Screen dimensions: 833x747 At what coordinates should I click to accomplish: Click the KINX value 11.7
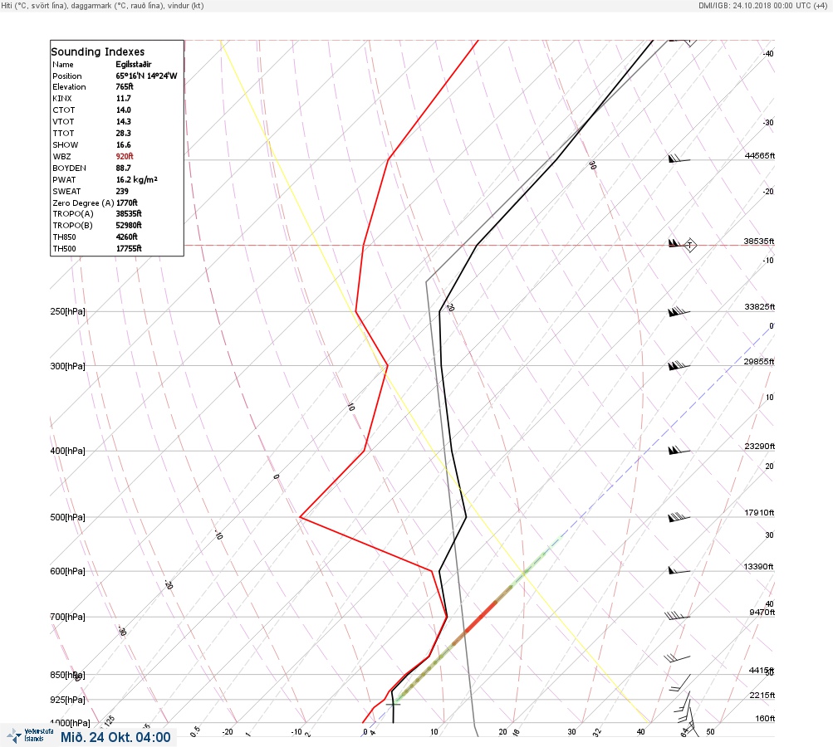point(123,98)
